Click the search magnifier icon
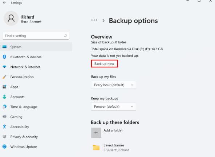This screenshot has height=157, width=215. [65, 36]
